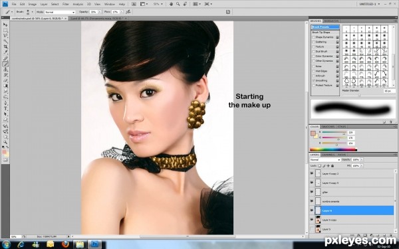Viewport: 399px width, 249px height.
Task: Click on the red (R) color slider
Action: [x=334, y=133]
